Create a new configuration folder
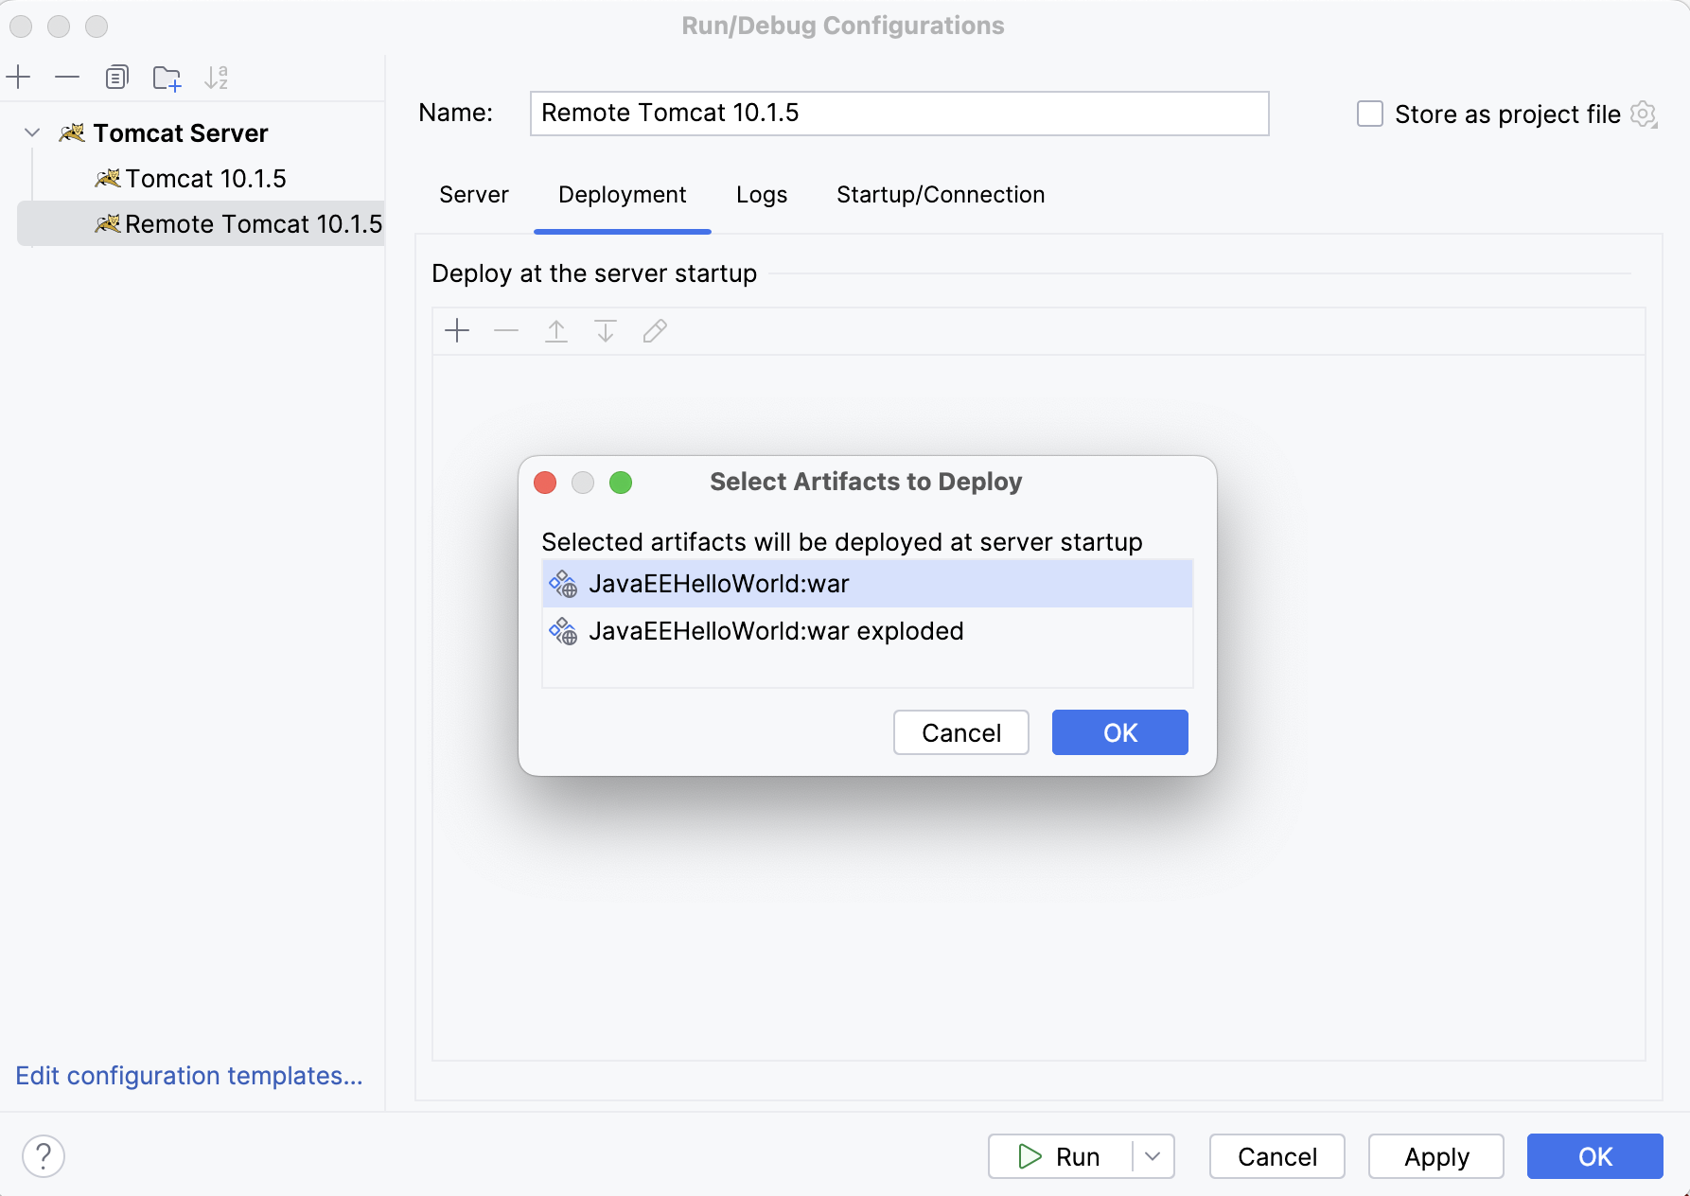The image size is (1690, 1196). tap(167, 77)
